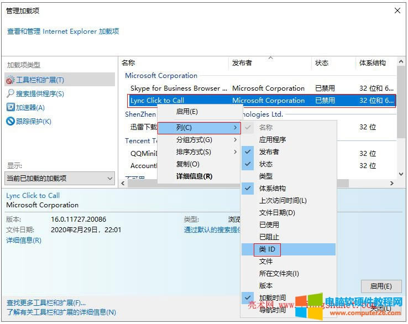408x324 pixels.
Task: Toggle the 状态 column checkmark
Action: click(248, 164)
